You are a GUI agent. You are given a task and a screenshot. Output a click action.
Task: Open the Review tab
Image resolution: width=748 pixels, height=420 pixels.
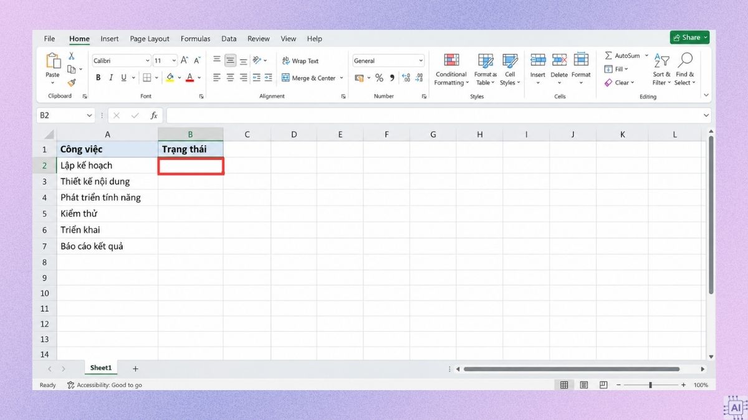click(x=259, y=39)
